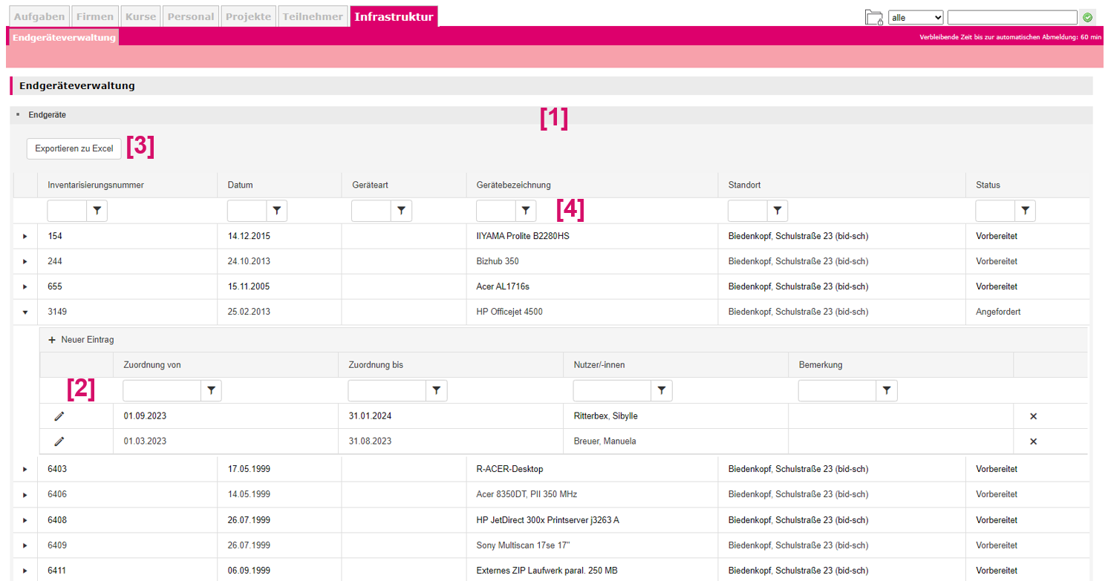This screenshot has height=581, width=1108.
Task: Switch to the Teilnehmer tab
Action: 313,16
